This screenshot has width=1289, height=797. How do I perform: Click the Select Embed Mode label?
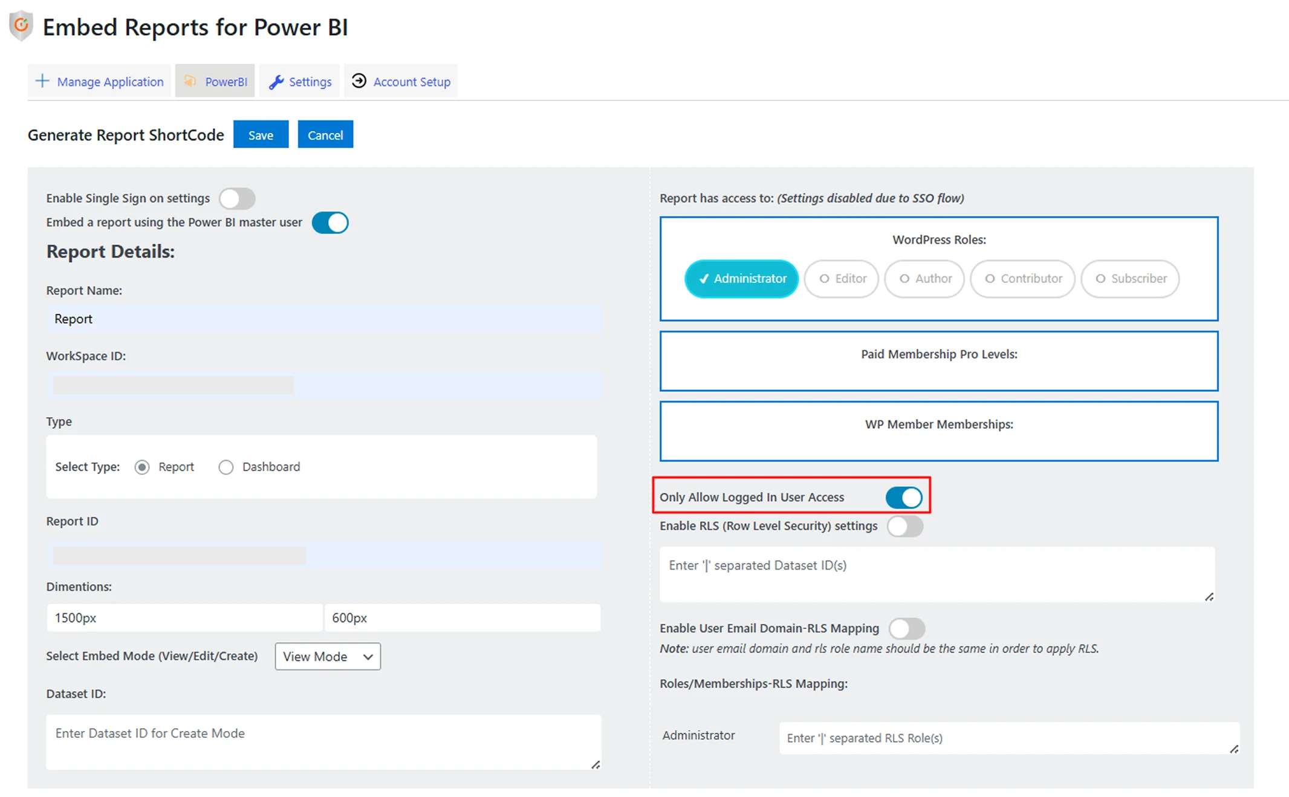coord(152,656)
